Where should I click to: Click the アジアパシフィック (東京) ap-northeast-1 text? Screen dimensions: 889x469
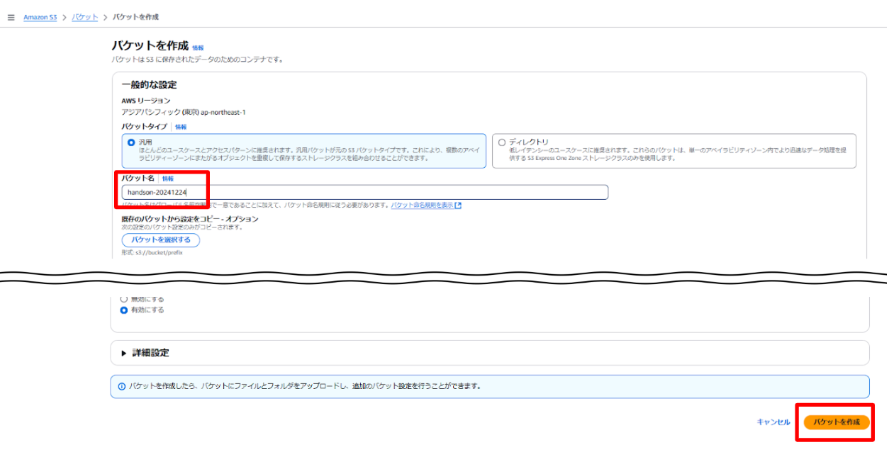184,112
